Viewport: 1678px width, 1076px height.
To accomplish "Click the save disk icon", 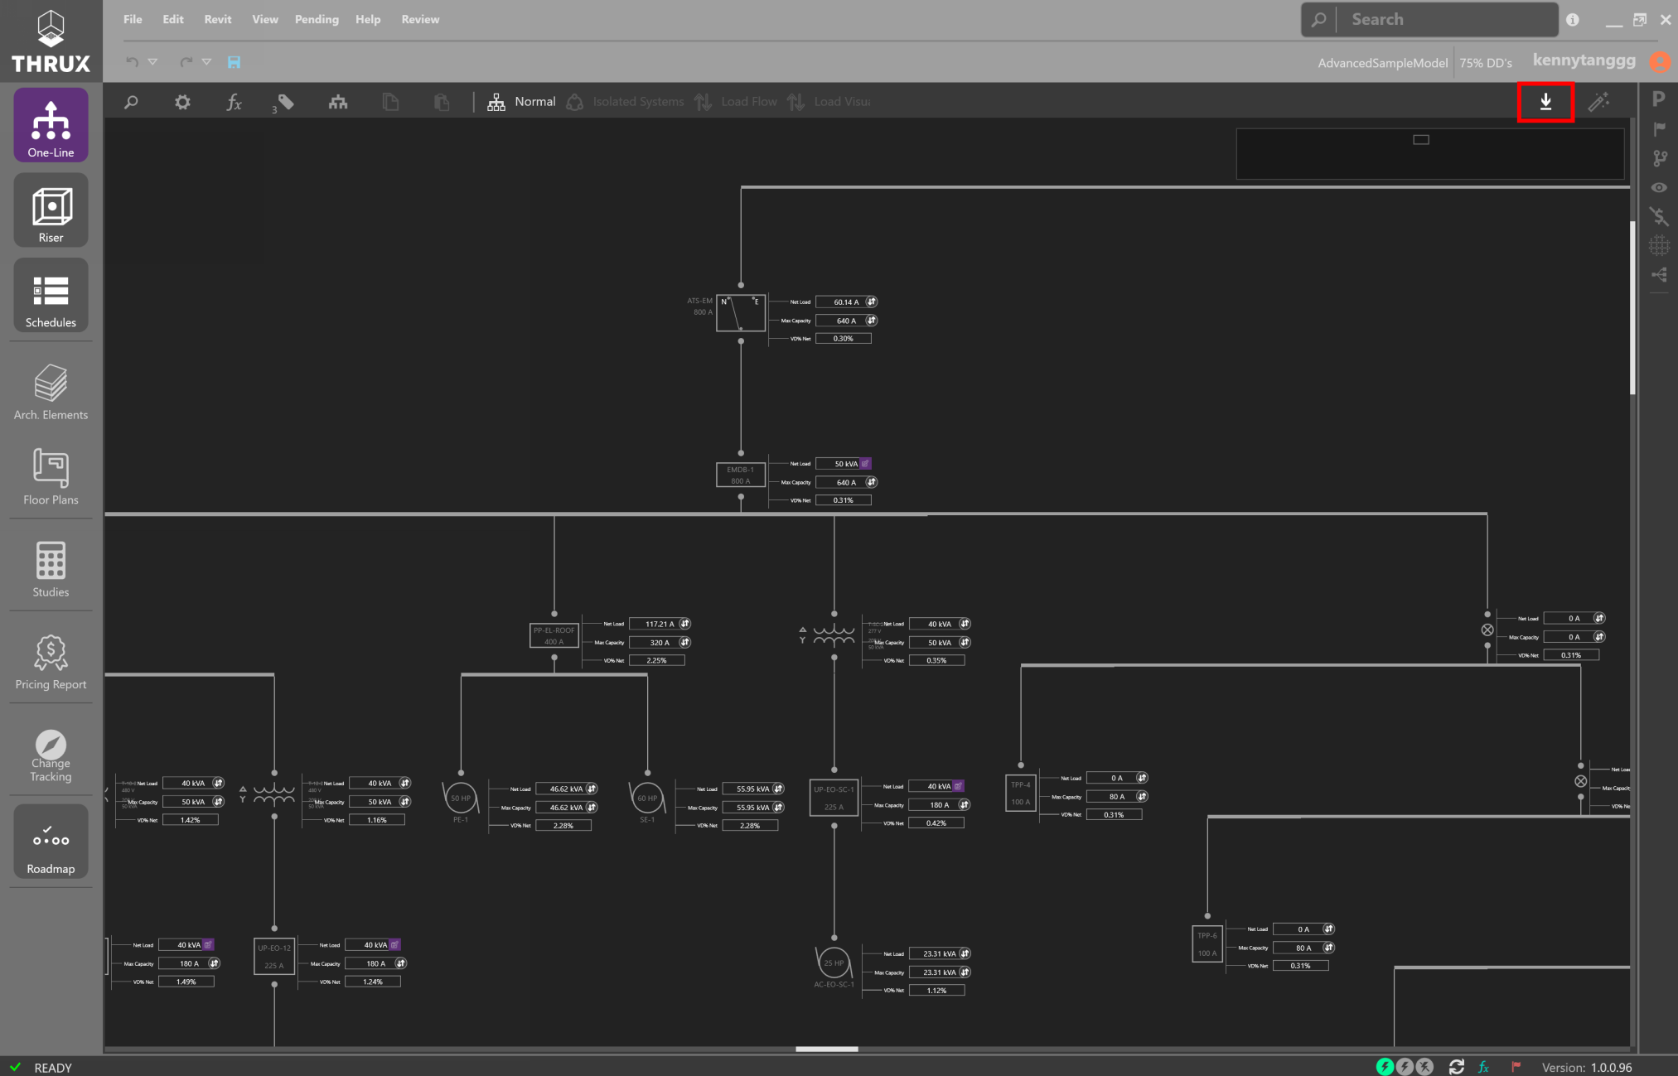I will click(234, 62).
